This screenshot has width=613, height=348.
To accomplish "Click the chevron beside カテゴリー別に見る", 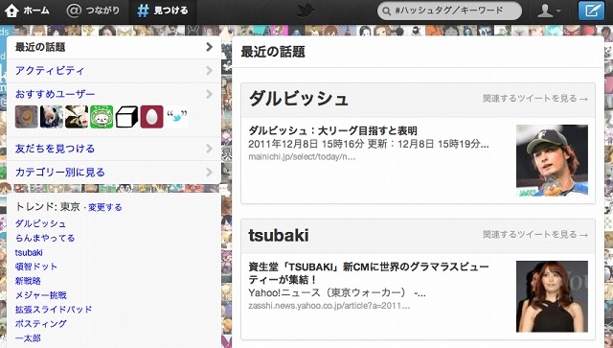I will click(x=209, y=173).
